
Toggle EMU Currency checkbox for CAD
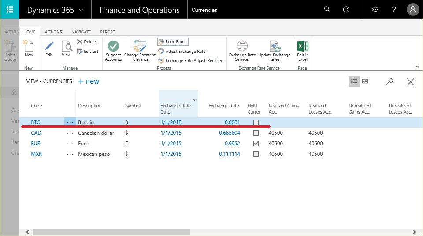pyautogui.click(x=256, y=133)
